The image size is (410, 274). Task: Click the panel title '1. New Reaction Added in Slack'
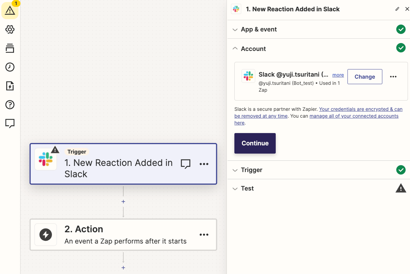[293, 9]
